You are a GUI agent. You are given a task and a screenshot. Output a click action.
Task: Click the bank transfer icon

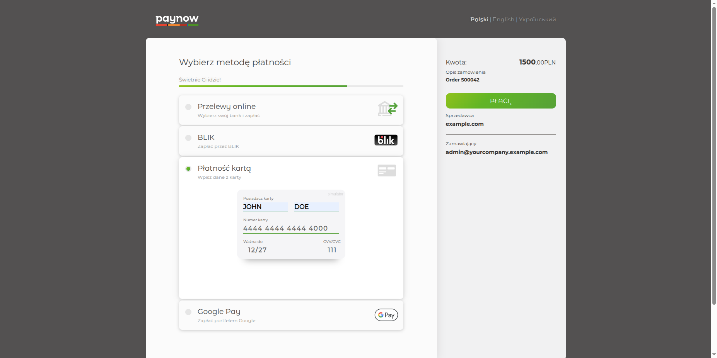387,109
